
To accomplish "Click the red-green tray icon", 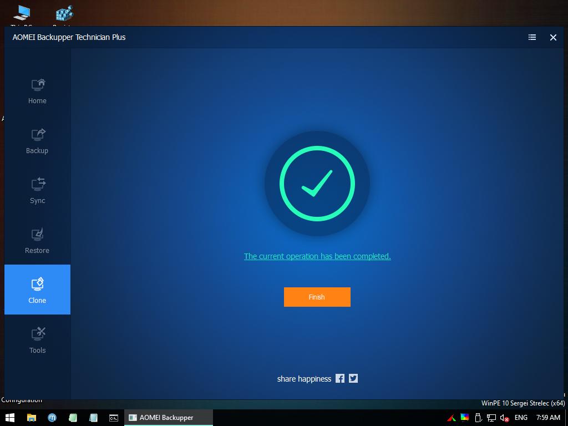I will (452, 418).
